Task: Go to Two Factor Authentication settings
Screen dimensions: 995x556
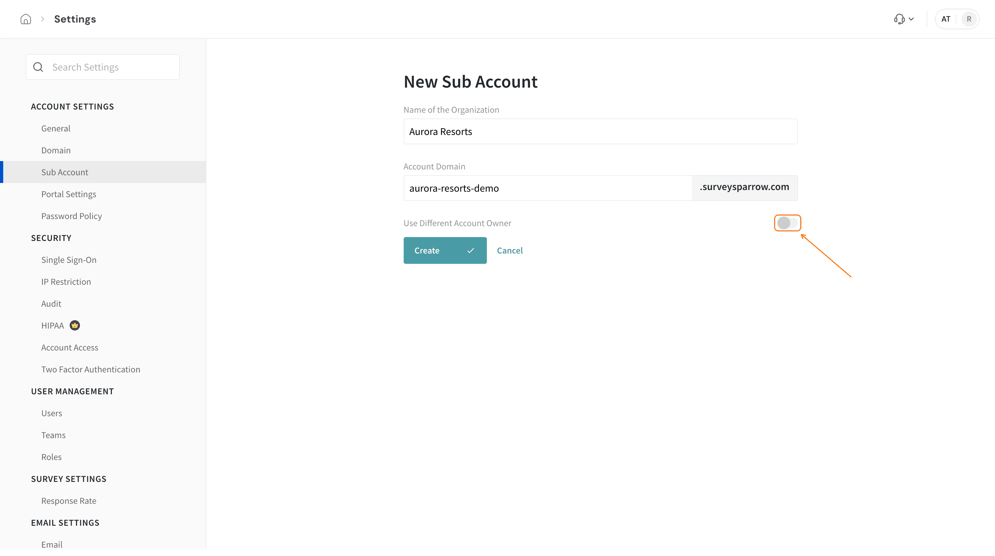Action: (91, 369)
